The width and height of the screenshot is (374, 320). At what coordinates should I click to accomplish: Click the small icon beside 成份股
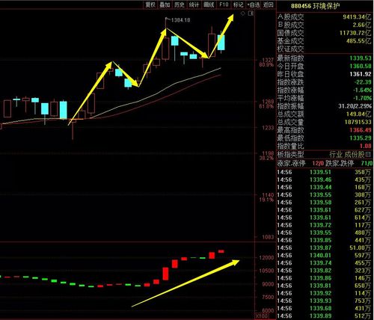click(x=369, y=155)
